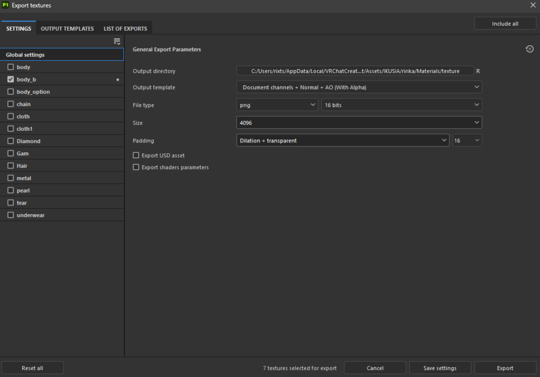Switch to the SETTINGS tab
Screen dimensions: 540x377
click(x=18, y=28)
